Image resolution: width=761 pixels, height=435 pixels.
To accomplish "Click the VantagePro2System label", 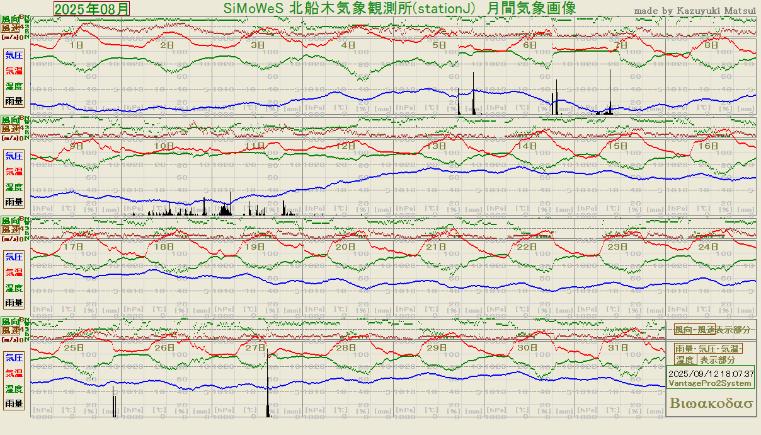I will pyautogui.click(x=710, y=383).
